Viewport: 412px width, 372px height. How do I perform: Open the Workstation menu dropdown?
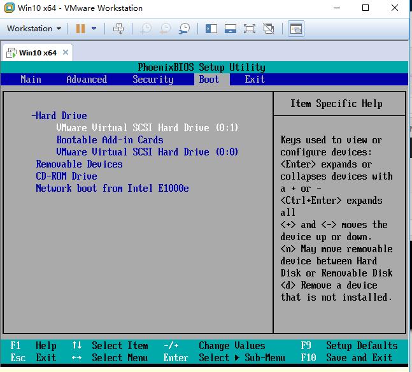(34, 29)
